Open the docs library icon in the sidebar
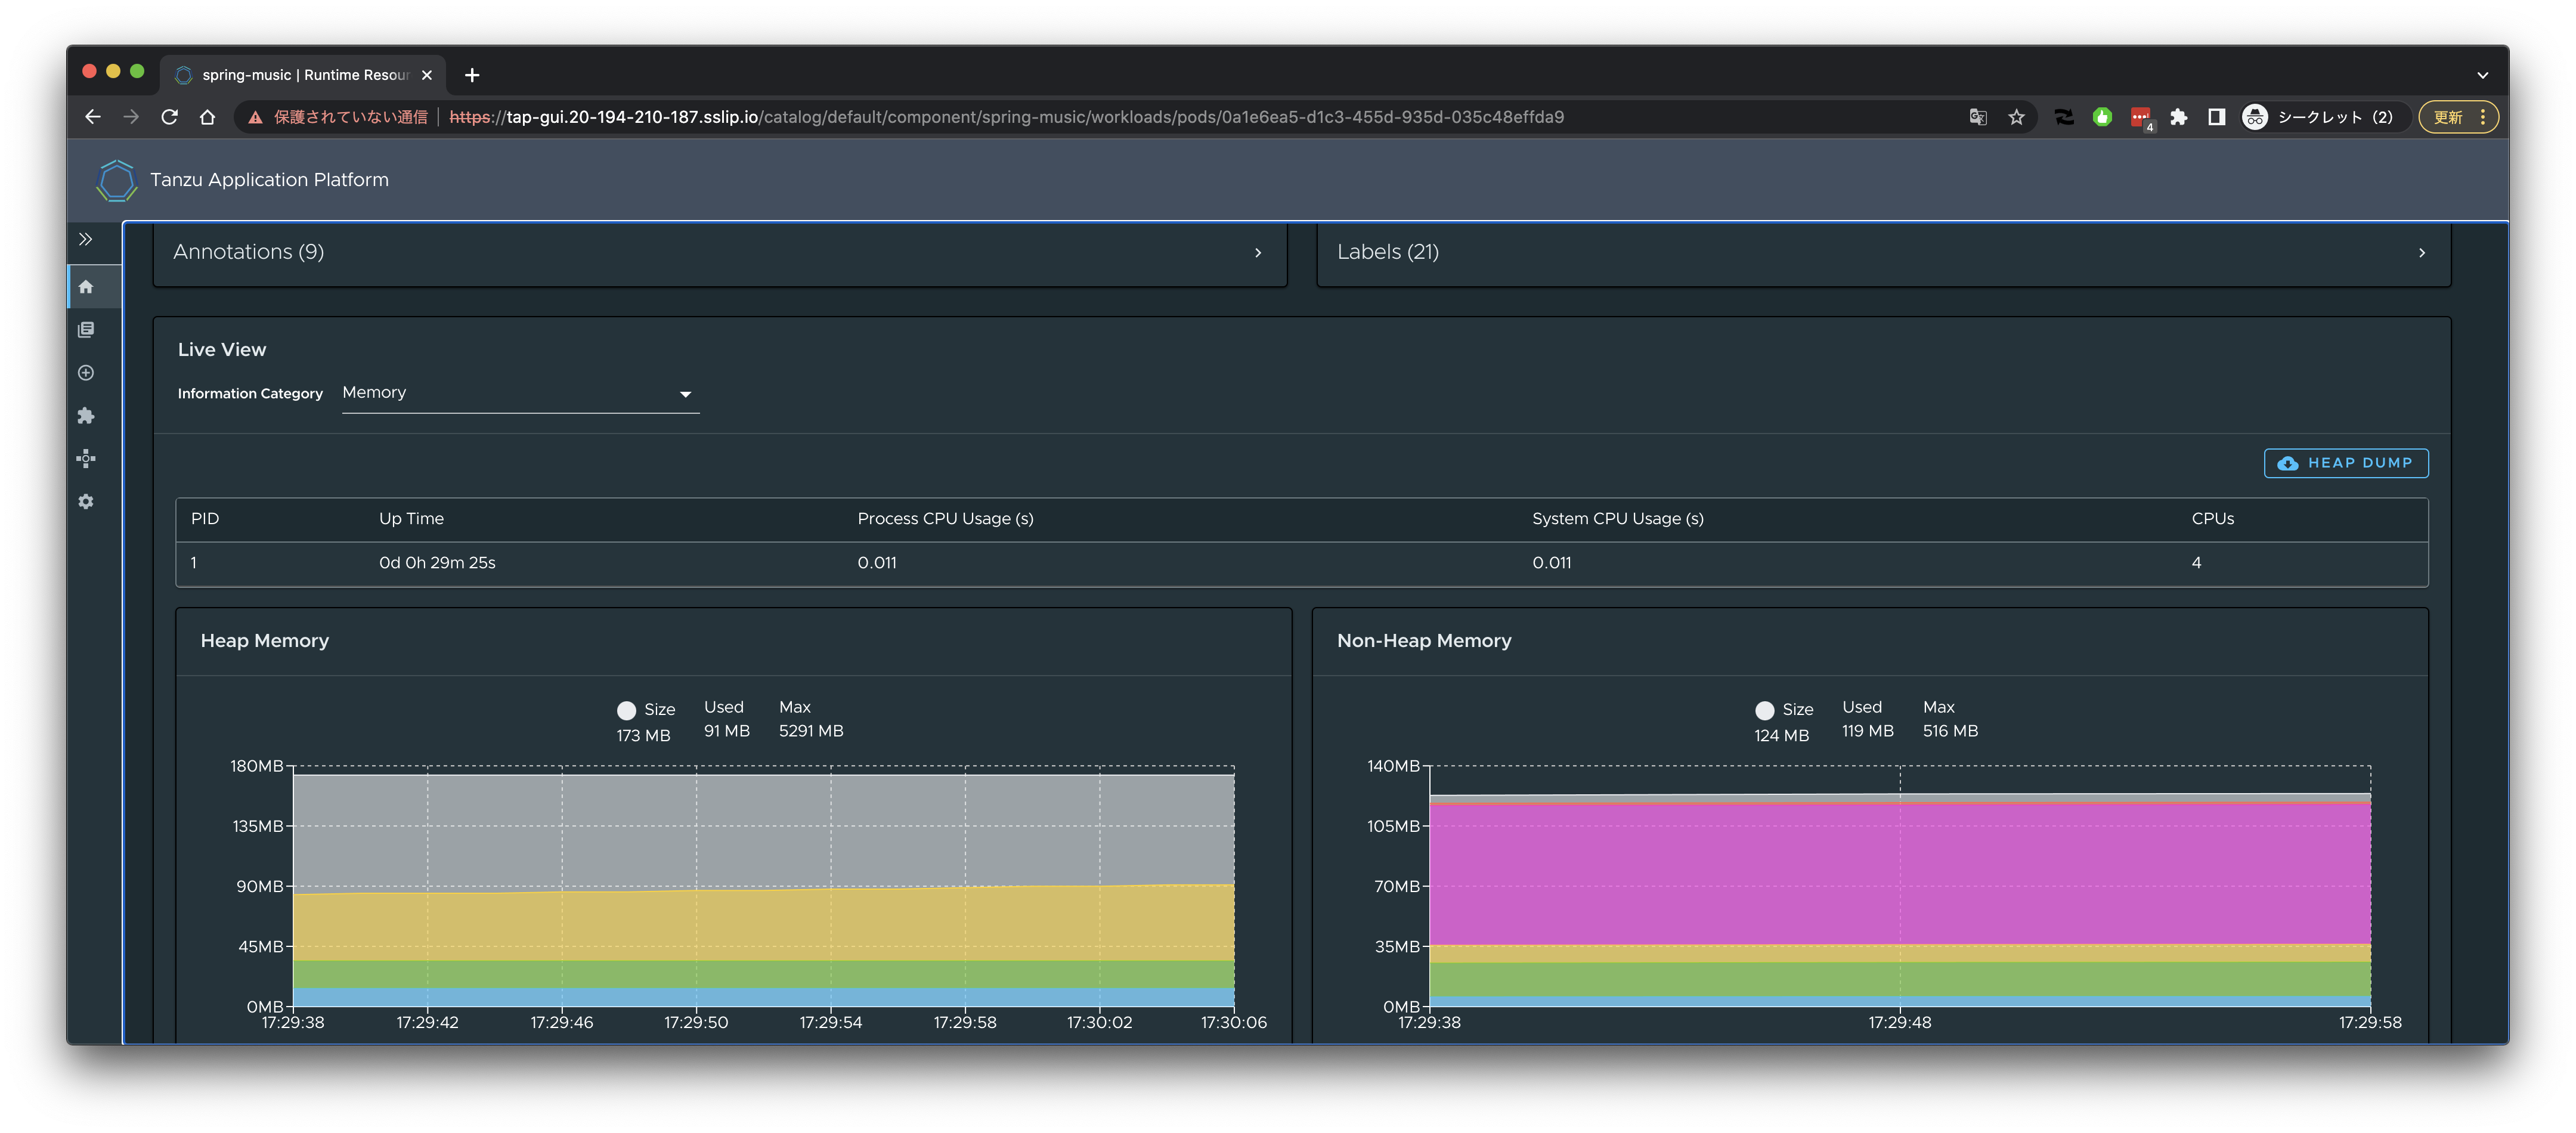 pos(86,330)
